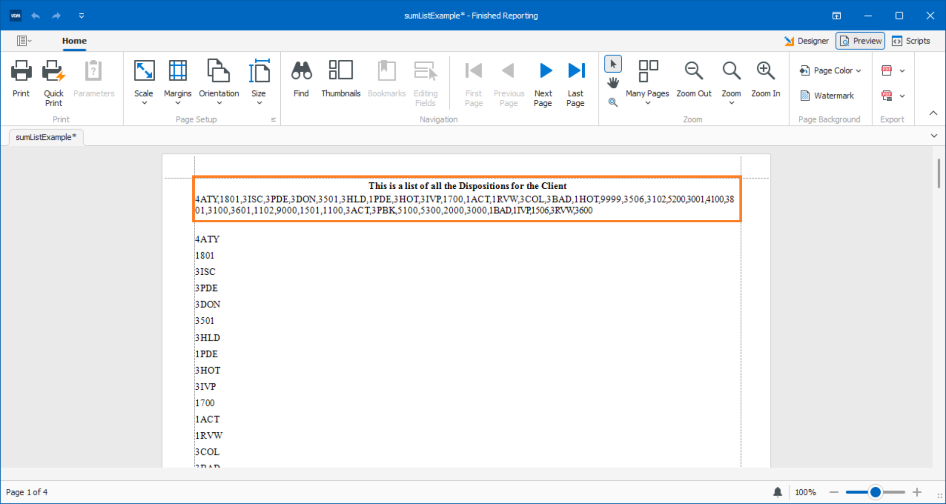The width and height of the screenshot is (946, 504).
Task: Click the notification bell icon
Action: point(777,492)
